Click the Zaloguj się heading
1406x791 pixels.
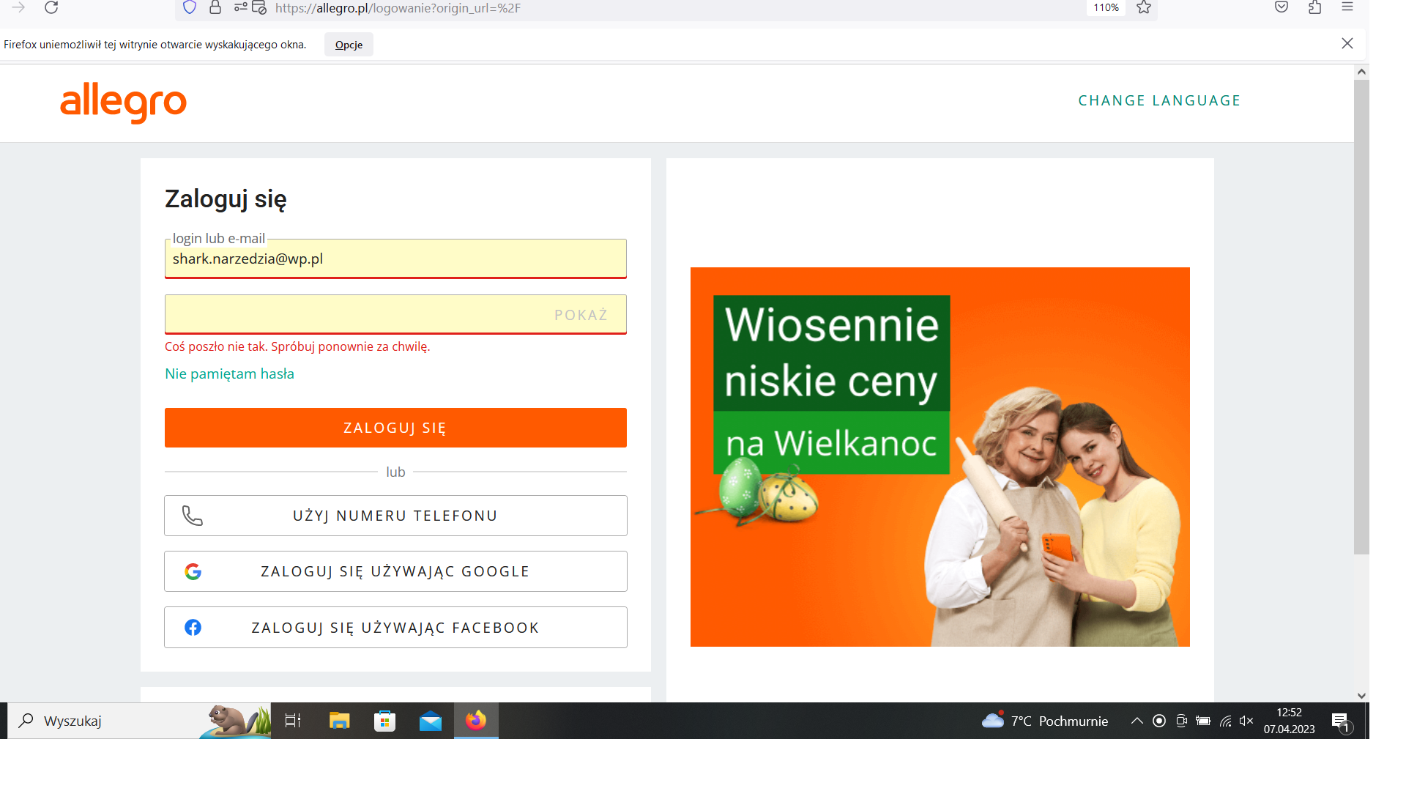click(x=226, y=199)
